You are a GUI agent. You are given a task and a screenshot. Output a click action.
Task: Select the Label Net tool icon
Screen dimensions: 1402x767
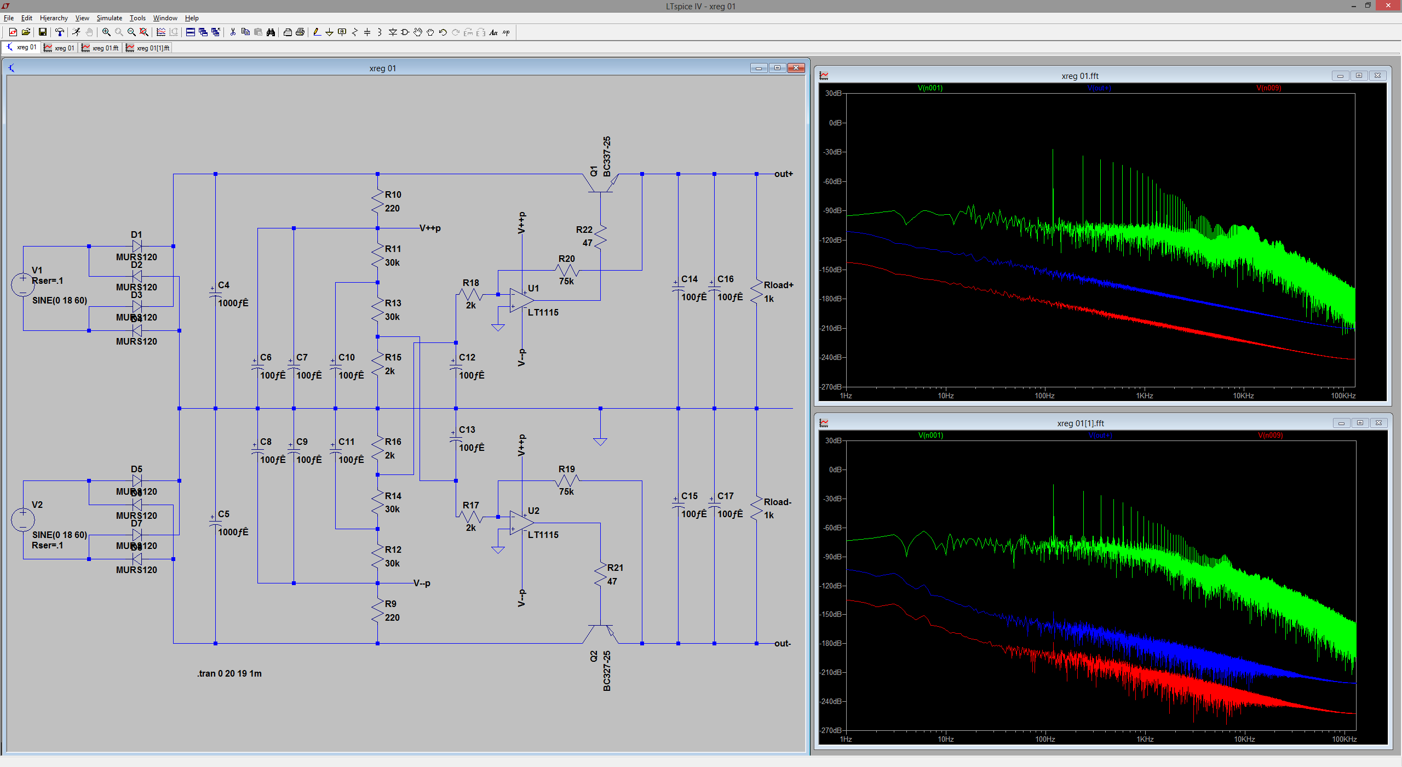(x=342, y=32)
